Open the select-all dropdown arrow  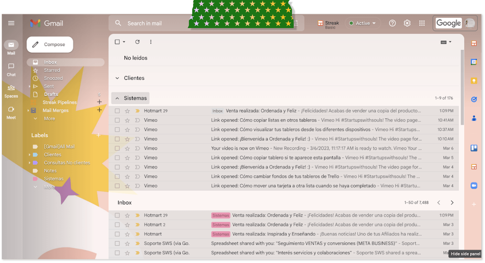tap(124, 42)
